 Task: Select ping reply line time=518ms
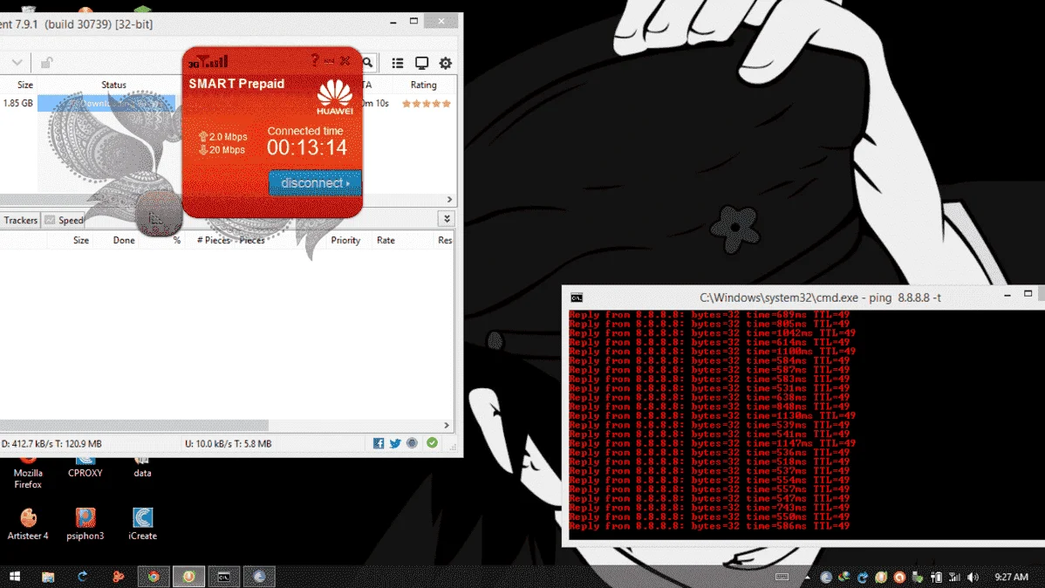tap(709, 462)
